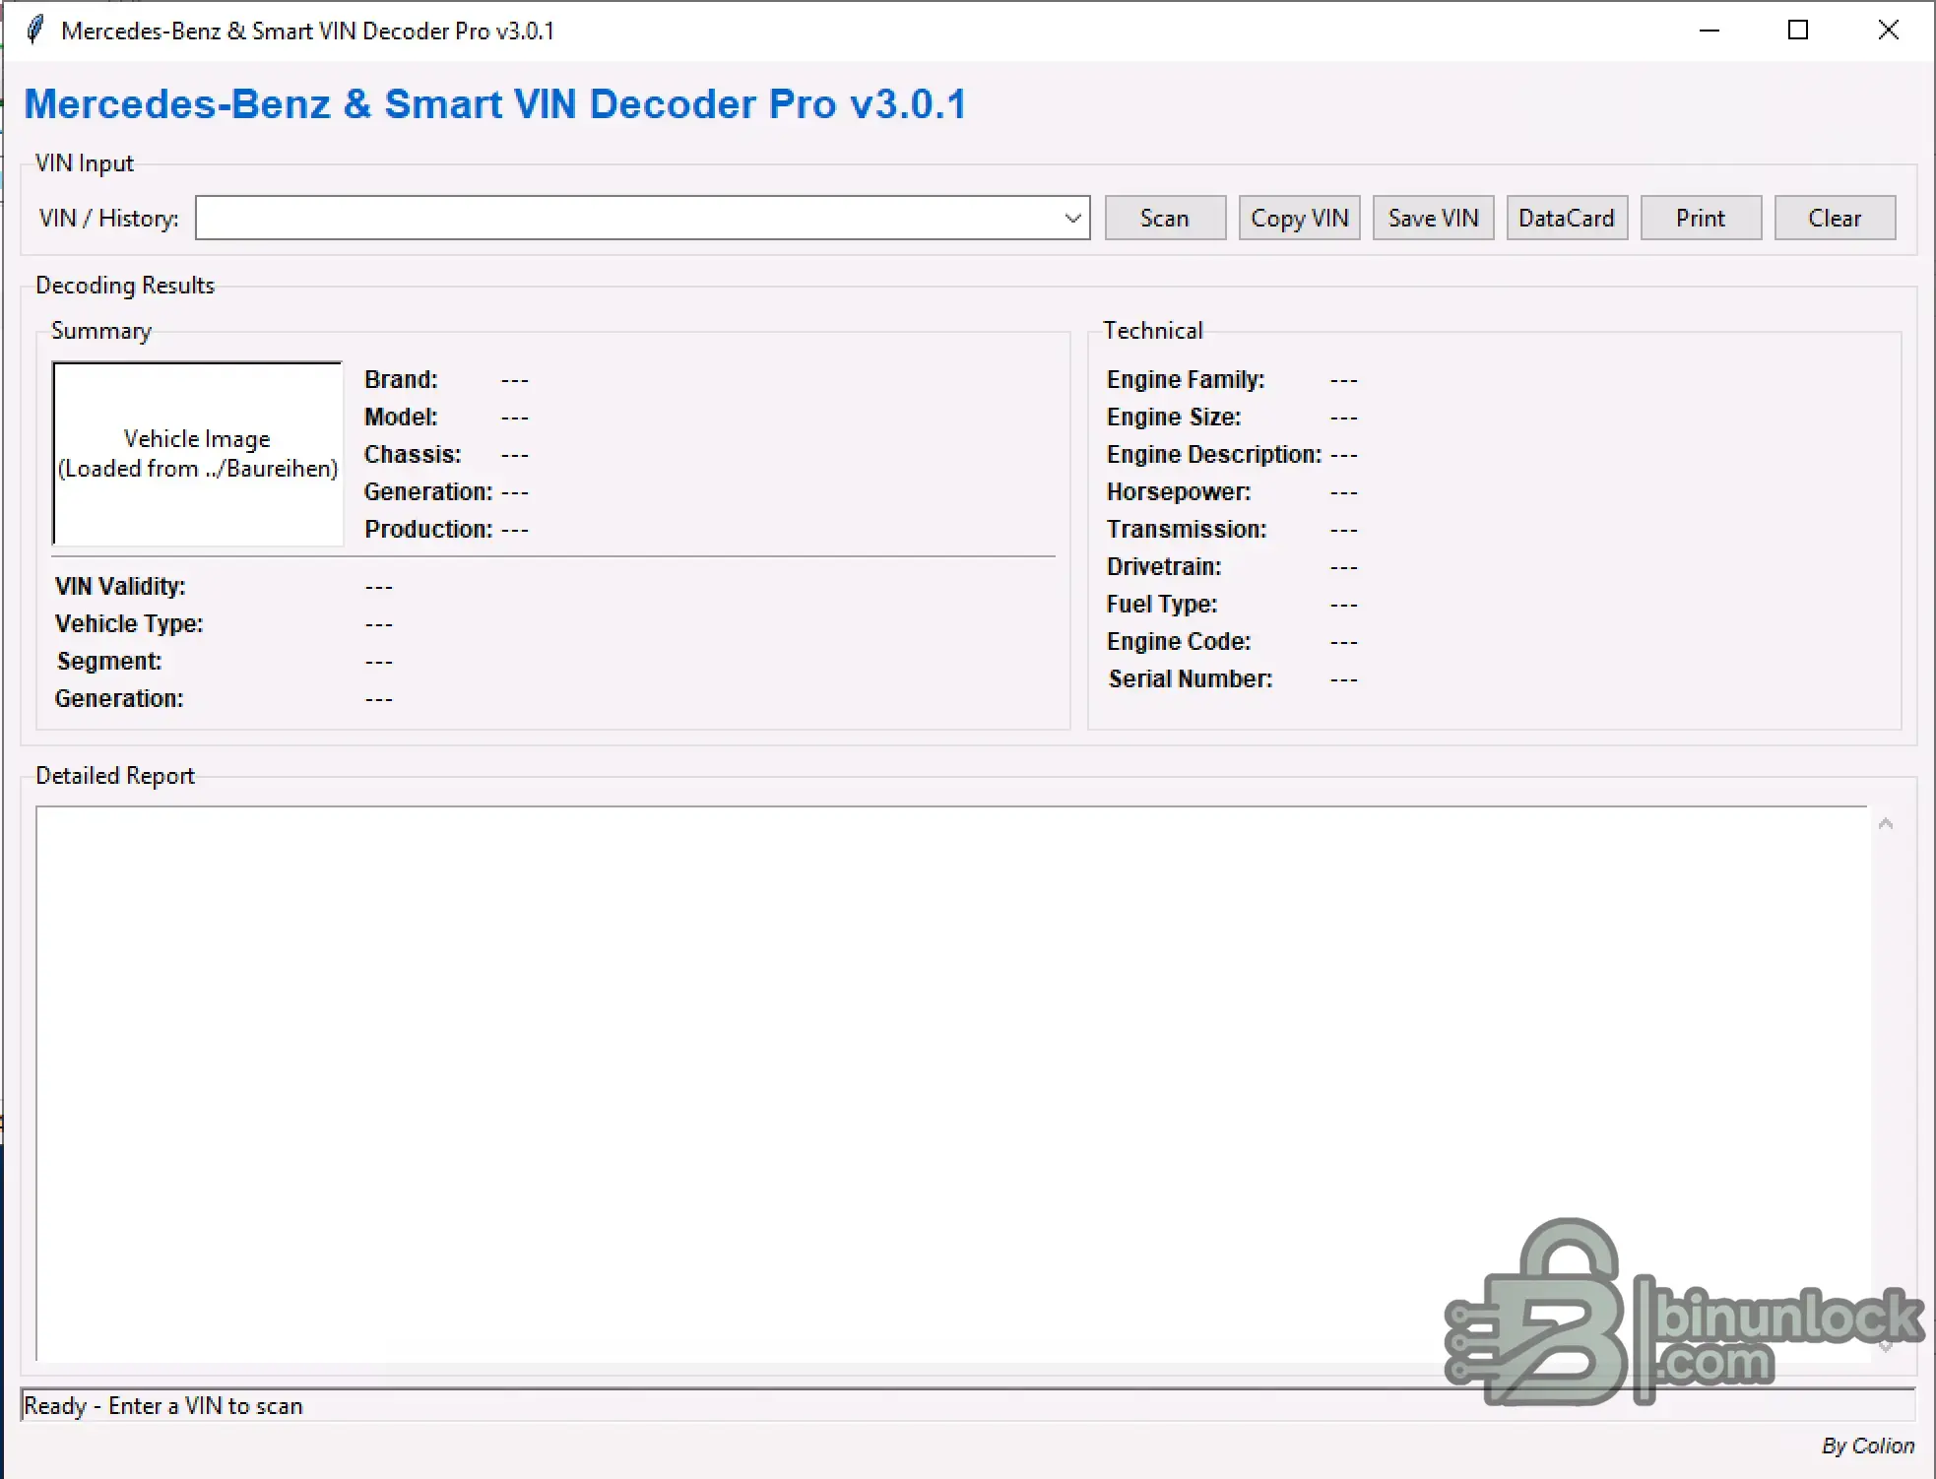Click the 'Engine Description:' label
1936x1479 pixels.
point(1214,454)
